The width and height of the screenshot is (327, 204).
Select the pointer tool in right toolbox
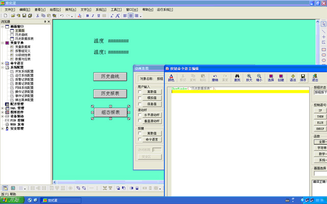click(323, 24)
